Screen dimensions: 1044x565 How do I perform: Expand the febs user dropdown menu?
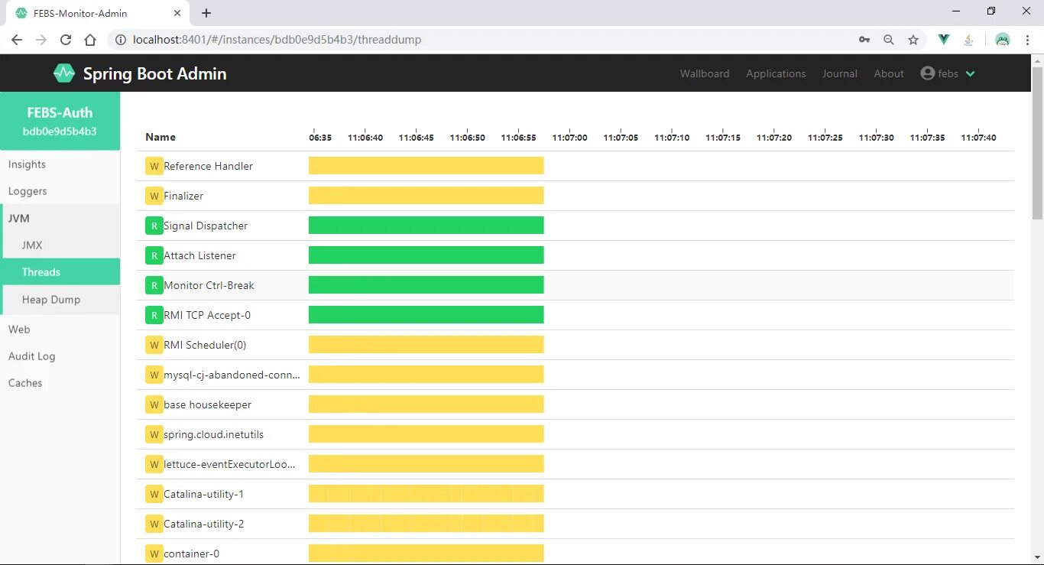click(x=948, y=73)
